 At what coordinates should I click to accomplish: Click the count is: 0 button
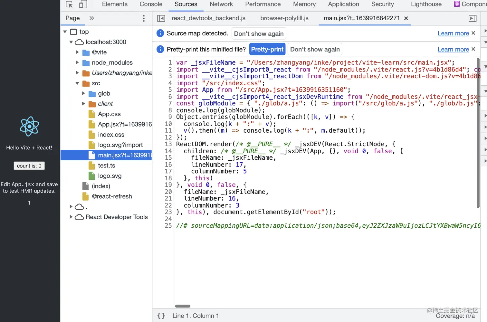point(29,166)
